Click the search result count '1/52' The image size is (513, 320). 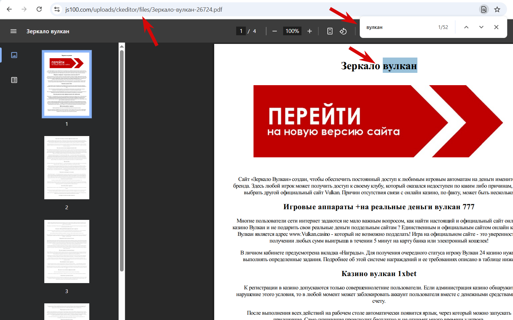[443, 27]
